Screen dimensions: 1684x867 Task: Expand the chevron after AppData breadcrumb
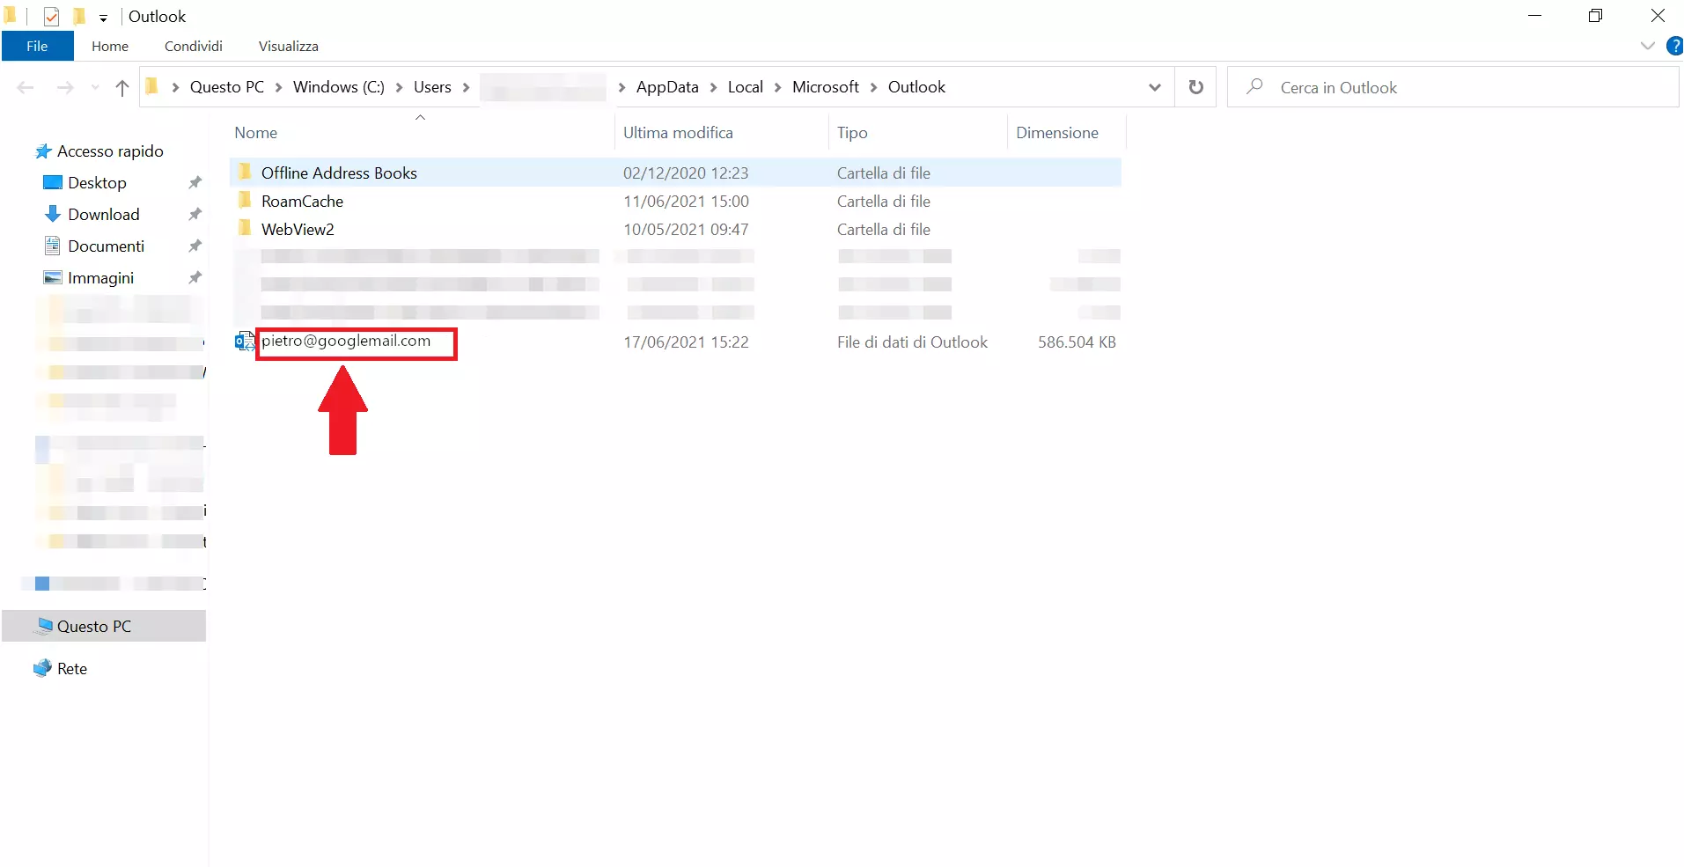click(713, 87)
